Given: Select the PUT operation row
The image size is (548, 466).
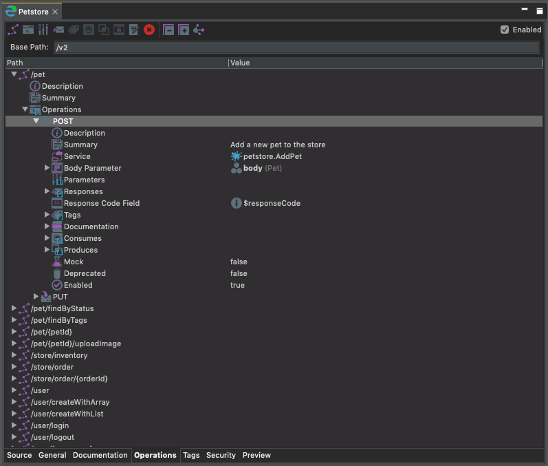Looking at the screenshot, I should [x=60, y=297].
